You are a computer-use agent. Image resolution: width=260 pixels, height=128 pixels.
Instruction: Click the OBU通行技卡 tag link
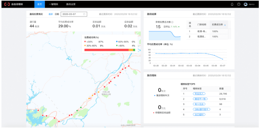pyautogui.click(x=201, y=109)
